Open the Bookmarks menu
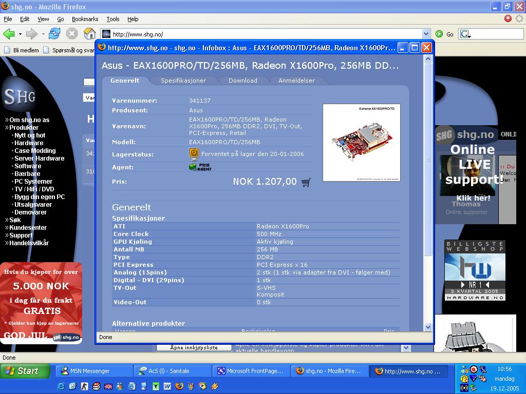 [85, 19]
